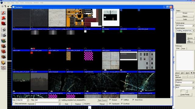This screenshot has width=195, height=109.
Task: Enable Only used textures checkbox
Action: click(x=13, y=104)
